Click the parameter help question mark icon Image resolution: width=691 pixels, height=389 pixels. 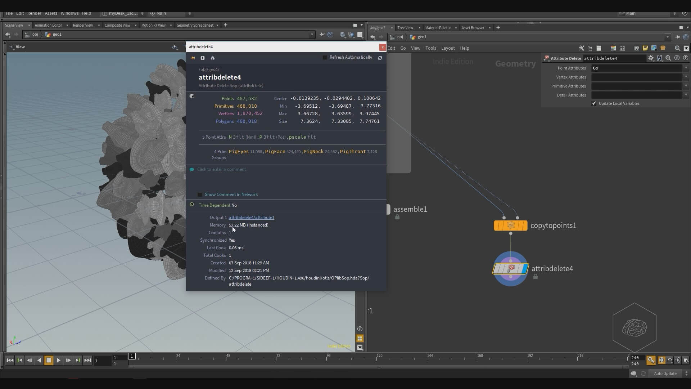(686, 58)
